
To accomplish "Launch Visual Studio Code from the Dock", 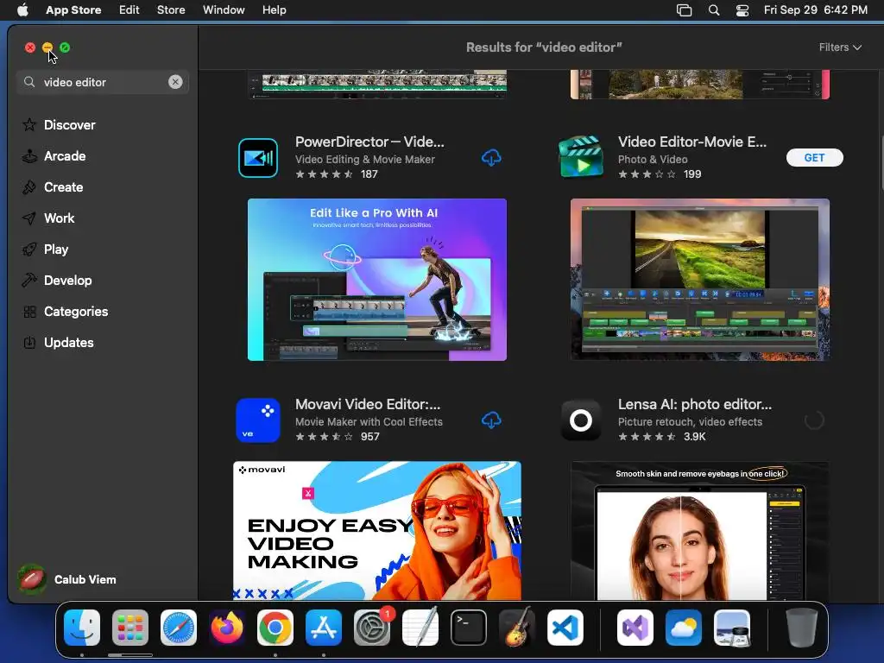I will pyautogui.click(x=565, y=628).
